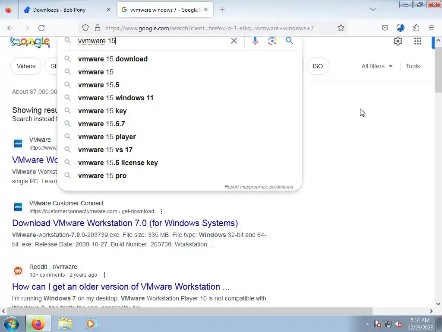This screenshot has height=332, width=442.
Task: Filter results by ISO chip
Action: (x=318, y=66)
